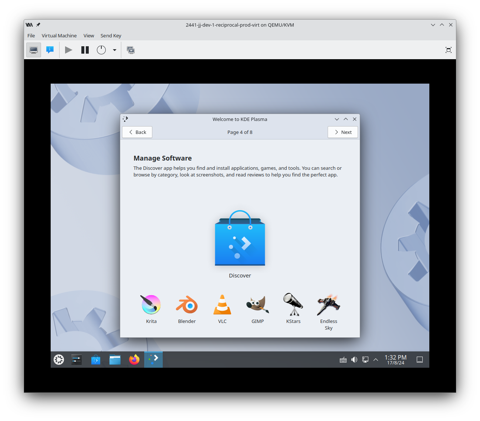Show the graphical console view

pos(34,50)
